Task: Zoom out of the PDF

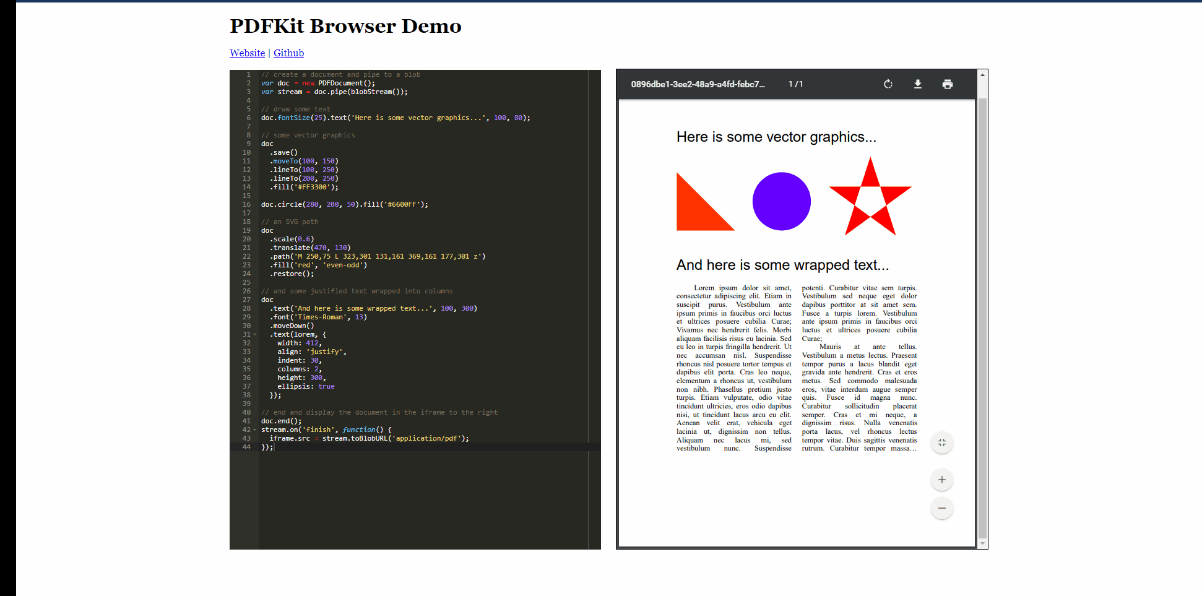Action: (x=942, y=508)
